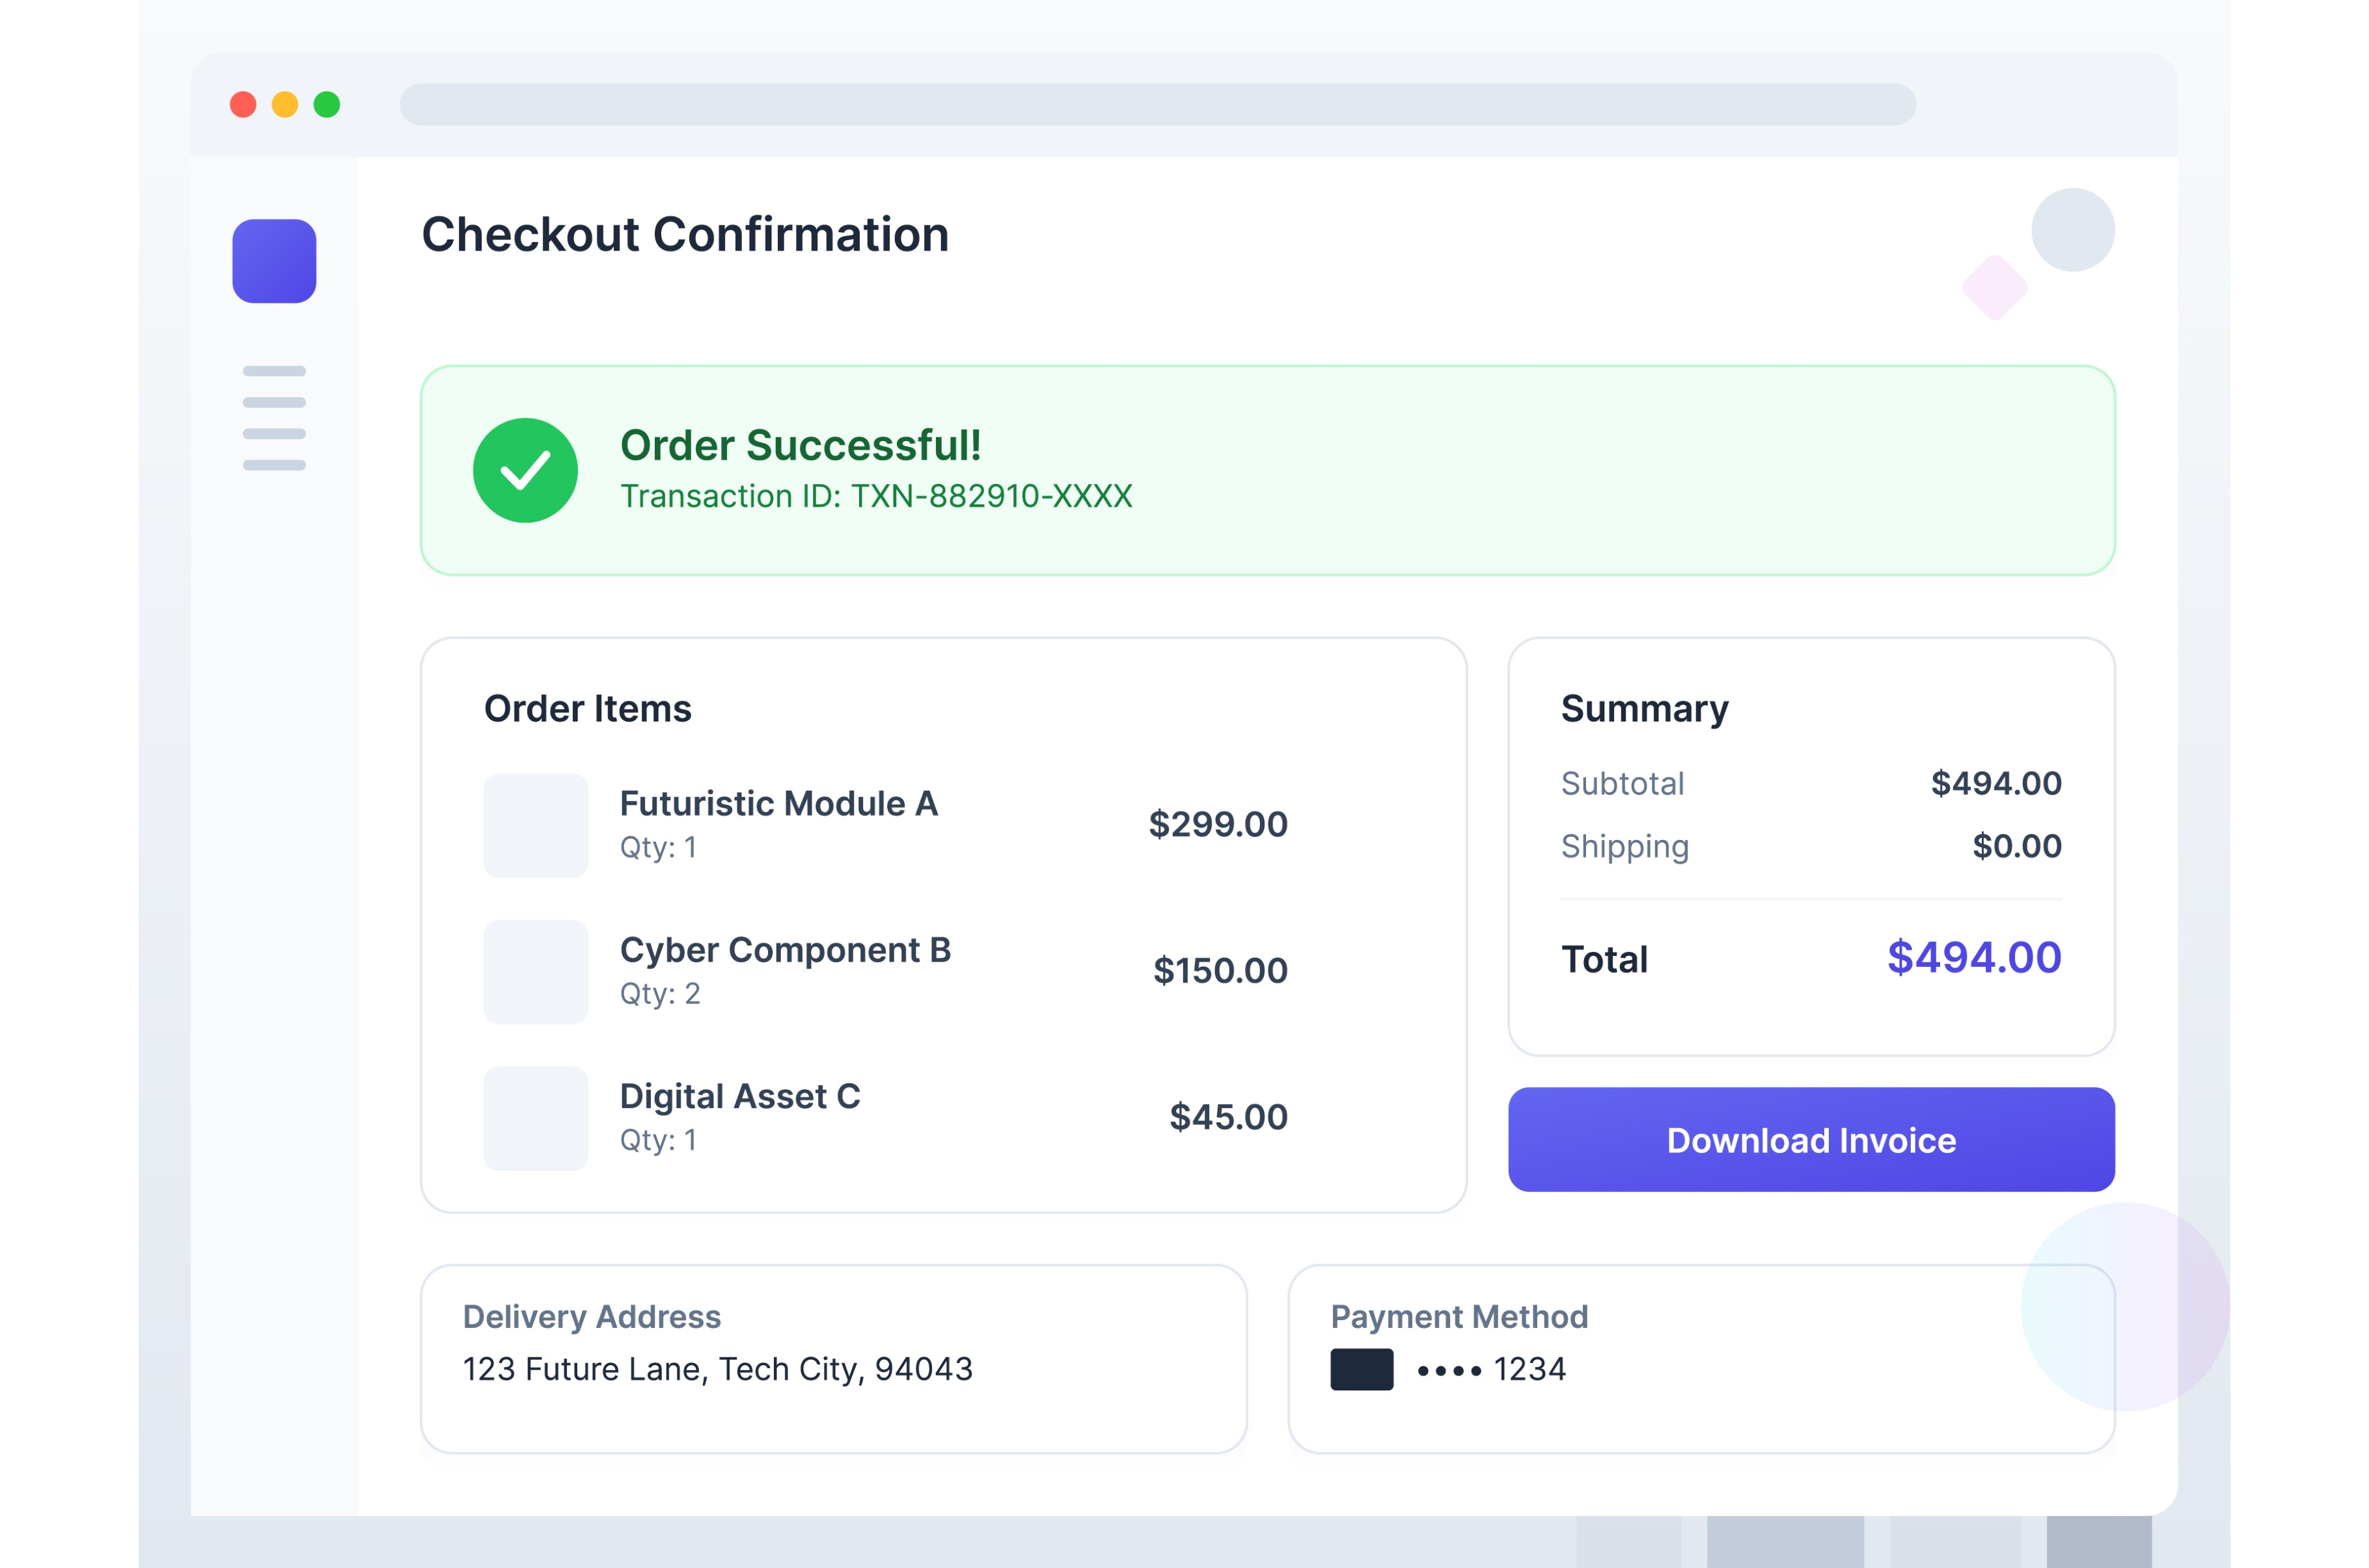2369x1568 pixels.
Task: Open Cyber Component B product thumbnail
Action: [536, 972]
